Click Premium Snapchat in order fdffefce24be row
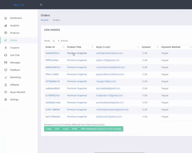 tap(77, 60)
